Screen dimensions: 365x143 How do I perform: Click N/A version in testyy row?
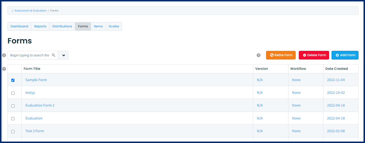pos(260,93)
